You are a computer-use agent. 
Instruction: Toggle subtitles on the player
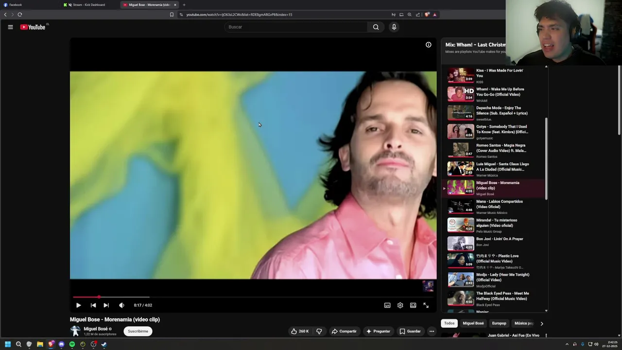387,305
